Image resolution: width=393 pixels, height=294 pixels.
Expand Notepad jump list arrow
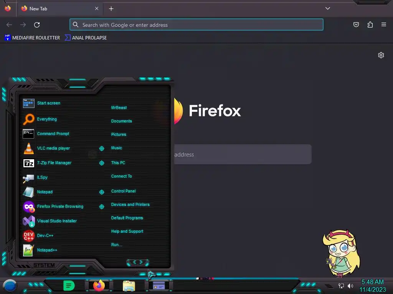(101, 192)
